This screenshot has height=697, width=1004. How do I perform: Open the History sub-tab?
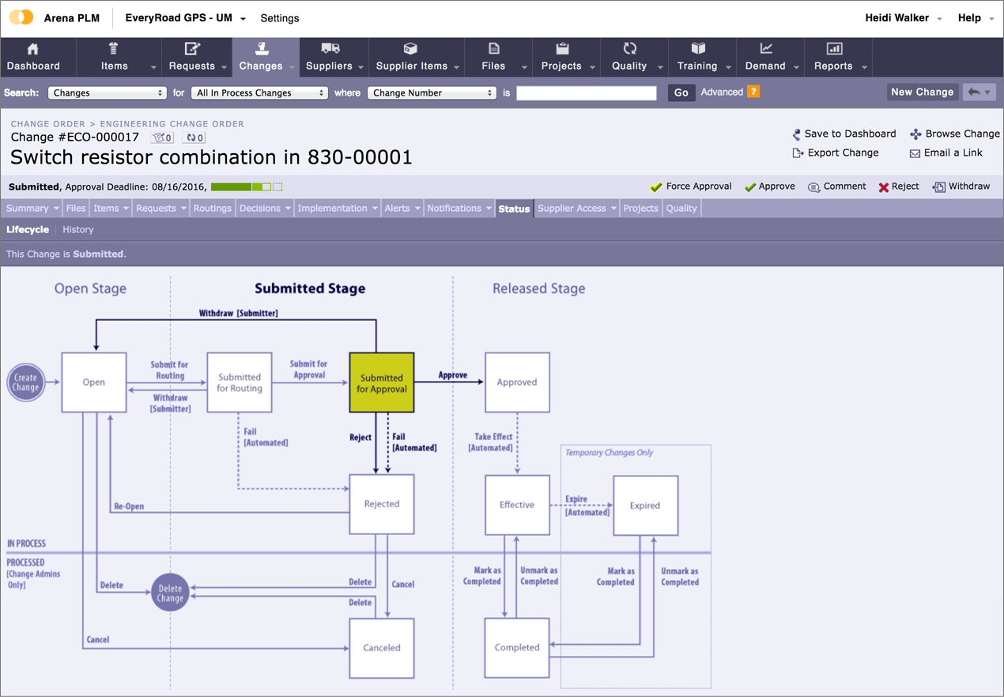pos(78,230)
